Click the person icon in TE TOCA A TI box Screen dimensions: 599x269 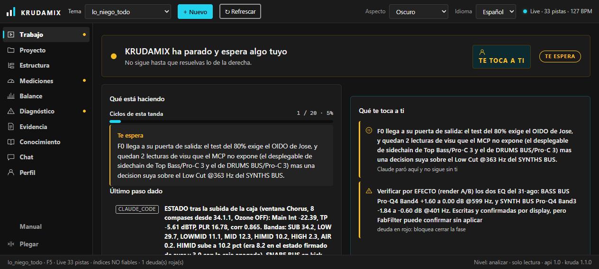pyautogui.click(x=482, y=52)
